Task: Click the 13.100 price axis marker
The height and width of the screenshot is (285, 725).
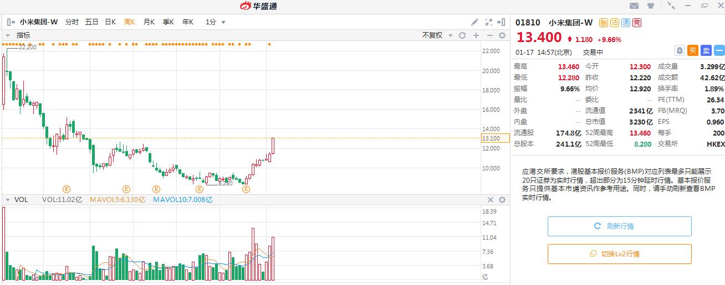Action: [494, 138]
